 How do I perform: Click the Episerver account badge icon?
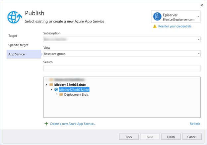tap(157, 16)
